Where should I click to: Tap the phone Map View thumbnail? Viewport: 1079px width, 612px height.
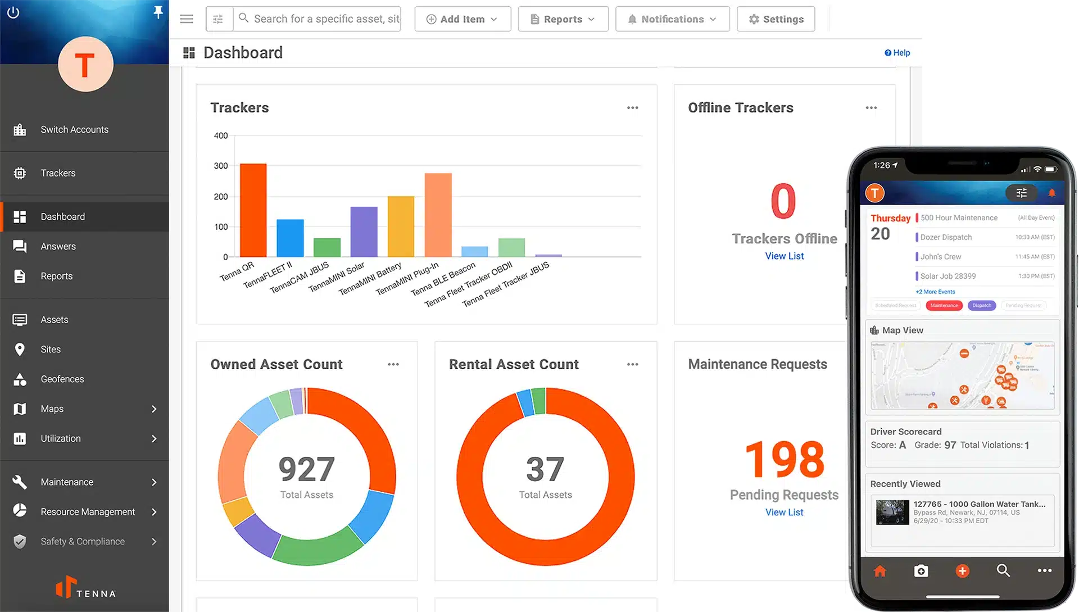click(x=963, y=375)
